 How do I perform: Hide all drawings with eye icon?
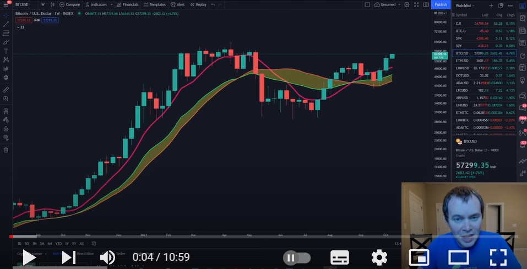point(6,138)
